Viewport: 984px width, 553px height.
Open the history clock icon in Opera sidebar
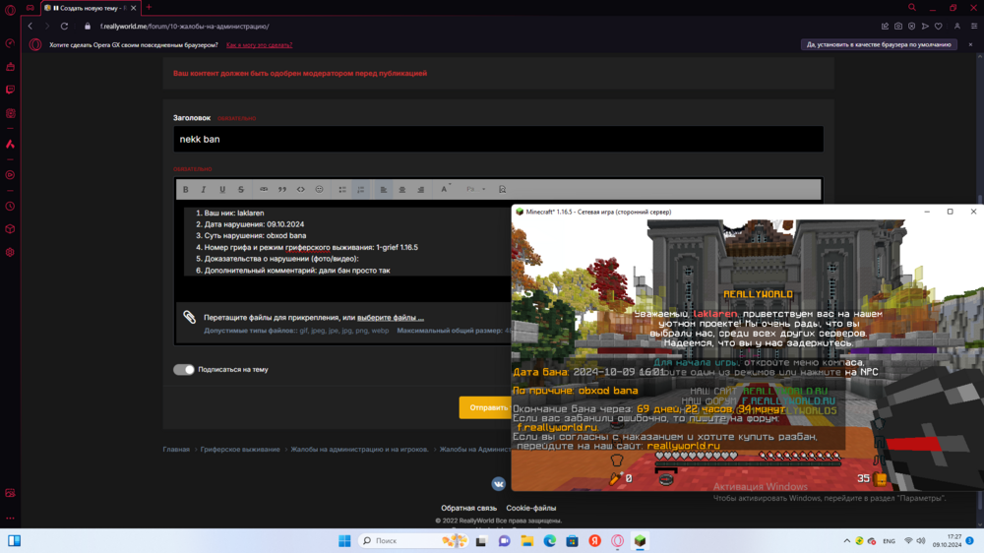point(10,207)
